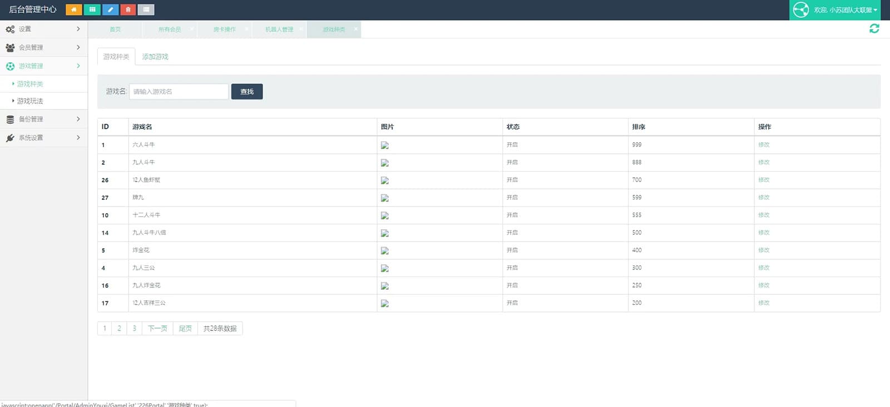Close the 房卡操作 tab

click(x=246, y=29)
